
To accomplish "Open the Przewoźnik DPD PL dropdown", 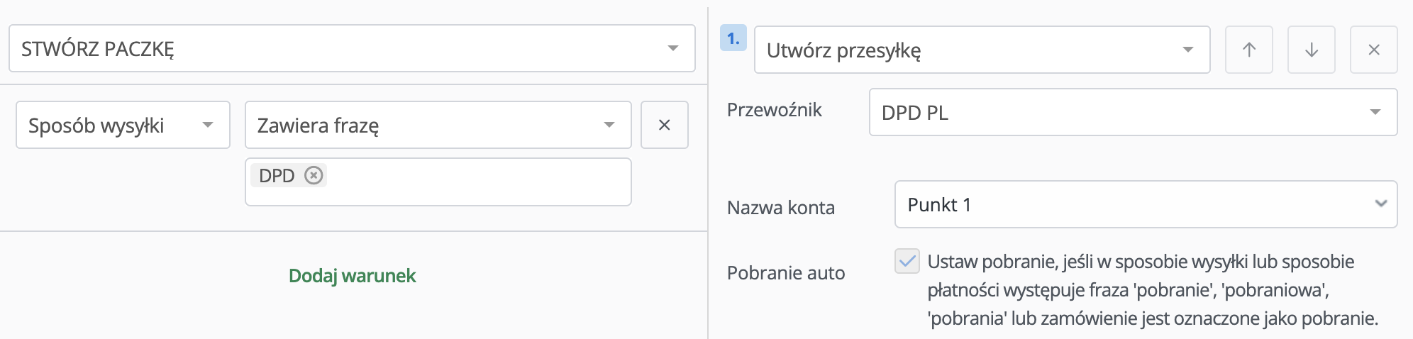I will tap(1134, 112).
